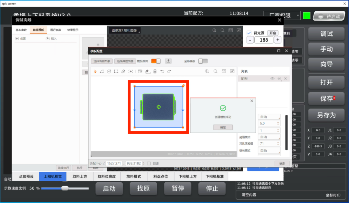349x203 pixels.
Task: Check the 锁定 checkbox
Action: pos(149,163)
